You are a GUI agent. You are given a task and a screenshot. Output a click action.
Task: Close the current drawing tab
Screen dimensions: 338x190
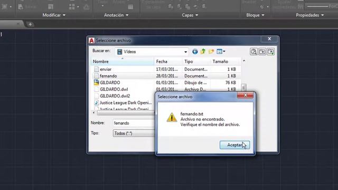click(18, 24)
